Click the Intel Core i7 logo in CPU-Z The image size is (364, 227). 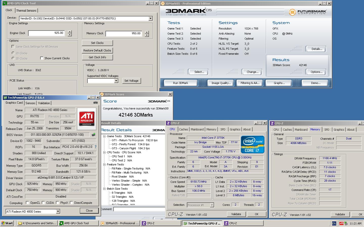pyautogui.click(x=253, y=145)
